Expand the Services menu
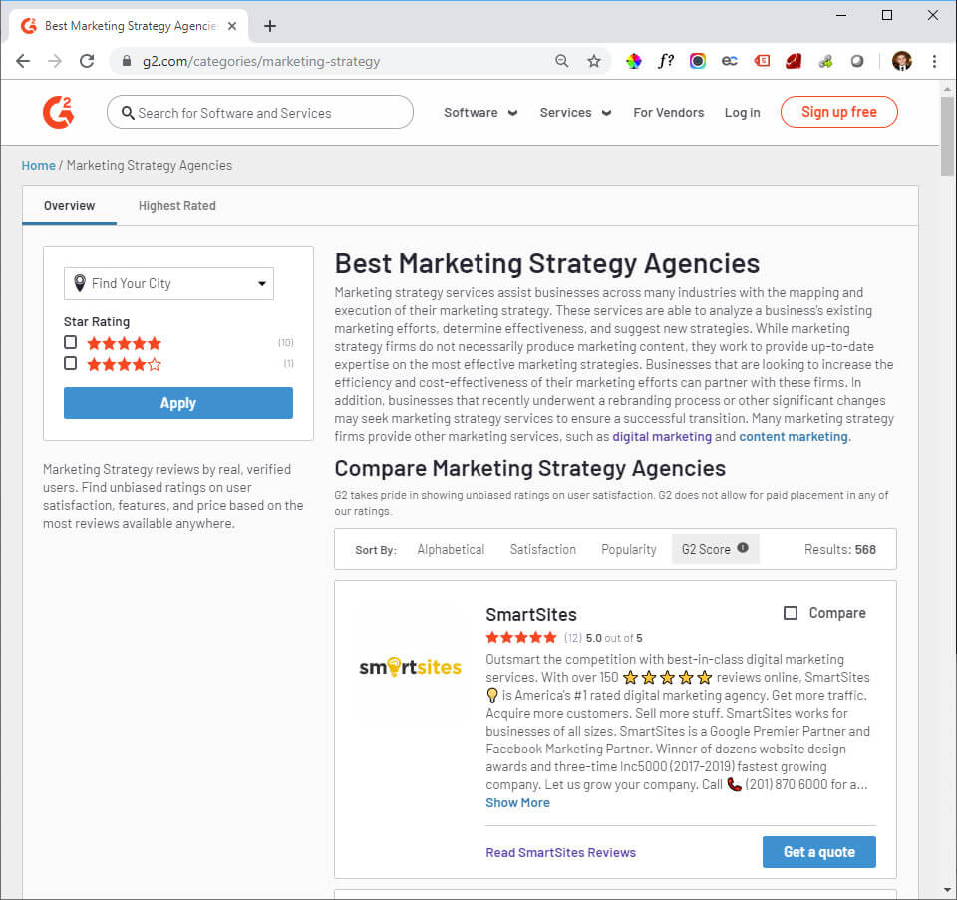This screenshot has height=900, width=957. pos(575,113)
